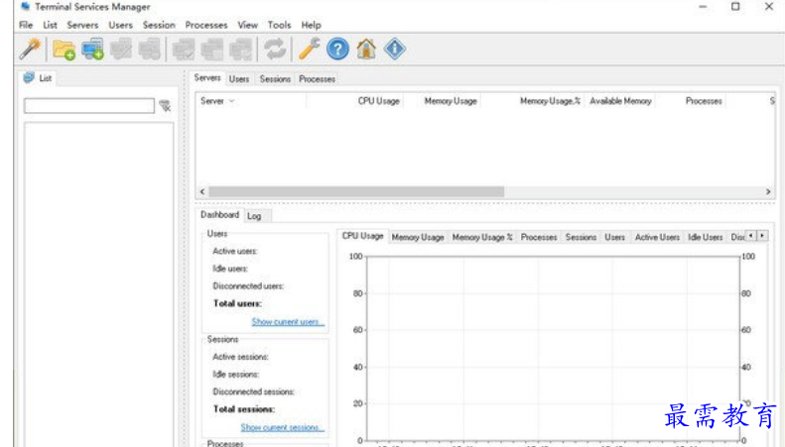Open the List menu
Viewport: 785px width, 447px height.
[x=50, y=25]
